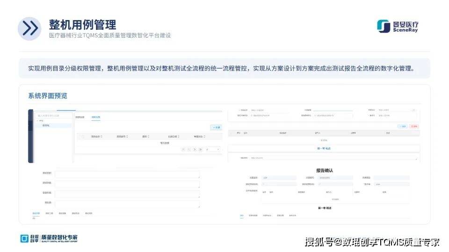The height and width of the screenshot is (252, 449).
Task: Select the first underlined tab under the test form
Action: point(36,213)
